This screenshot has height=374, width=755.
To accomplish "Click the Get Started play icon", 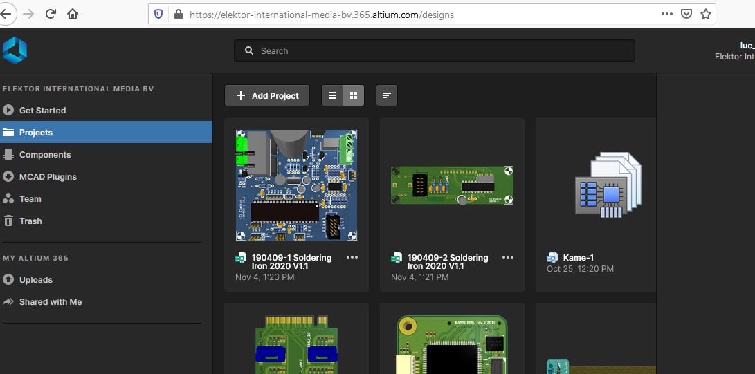I will pyautogui.click(x=8, y=110).
